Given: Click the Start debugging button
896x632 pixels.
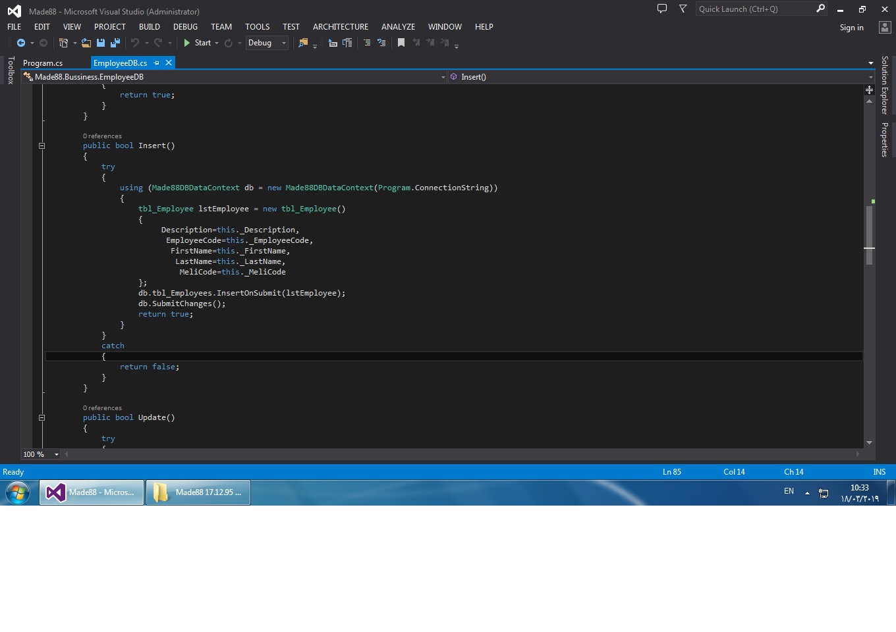Looking at the screenshot, I should [198, 43].
